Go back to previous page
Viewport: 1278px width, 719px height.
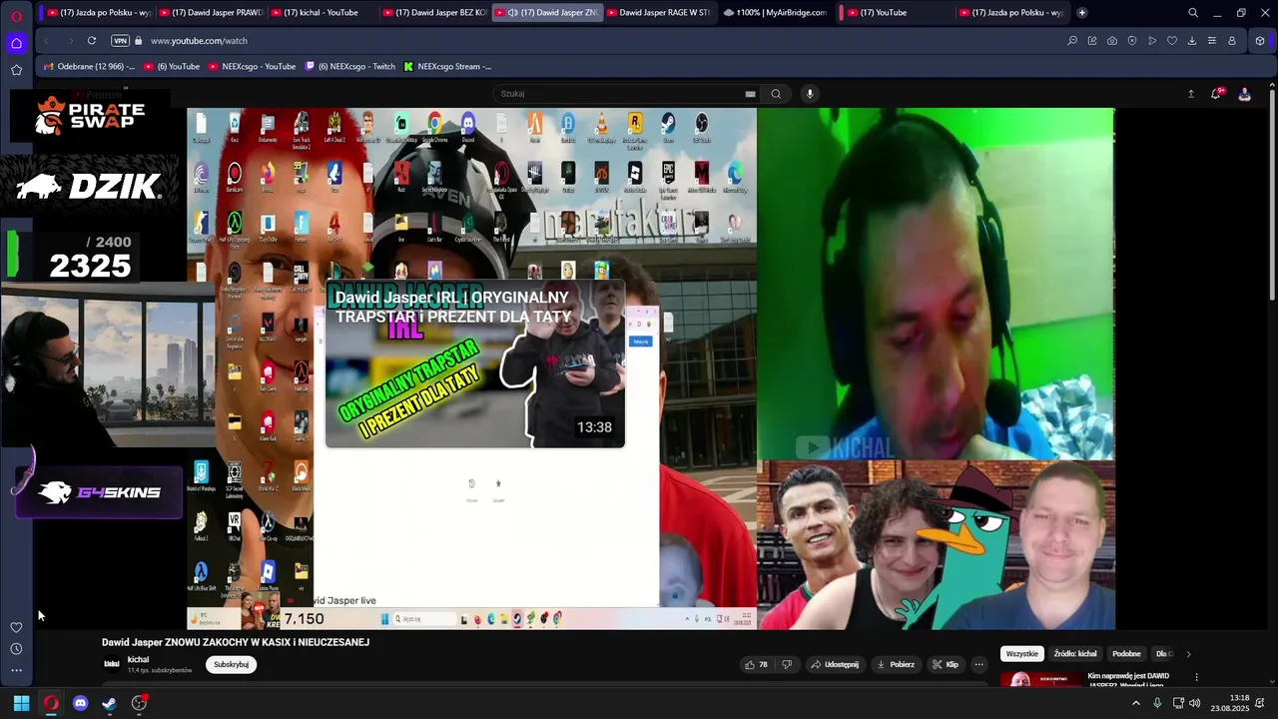tap(46, 41)
